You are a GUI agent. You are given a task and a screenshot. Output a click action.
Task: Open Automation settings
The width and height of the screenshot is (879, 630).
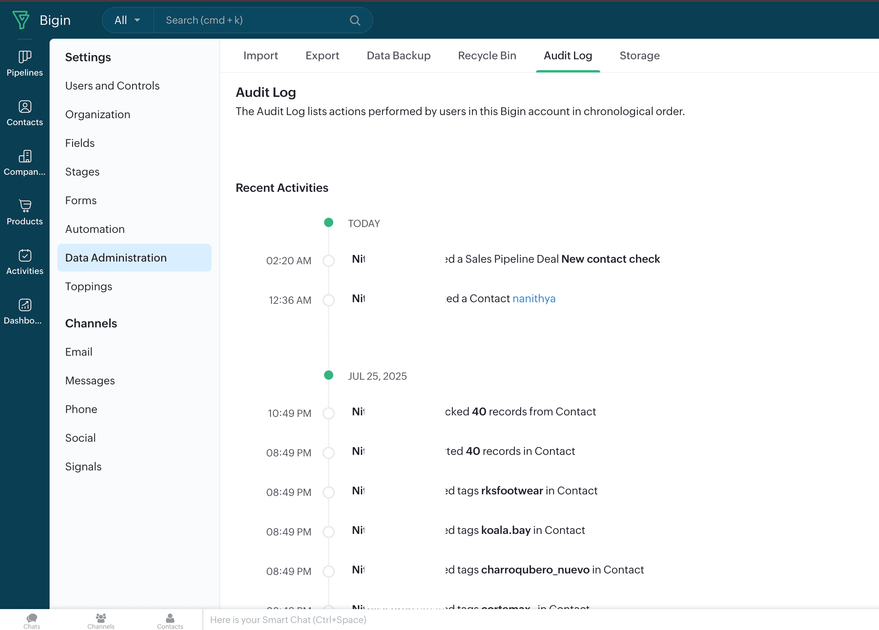coord(95,229)
